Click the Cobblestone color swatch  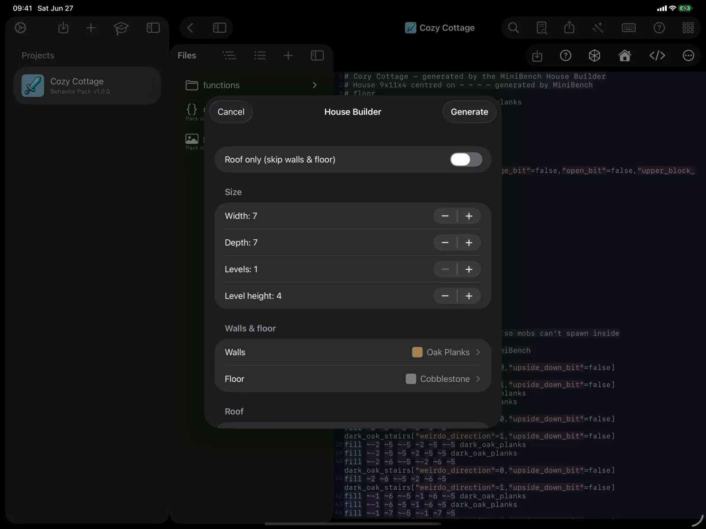click(411, 379)
